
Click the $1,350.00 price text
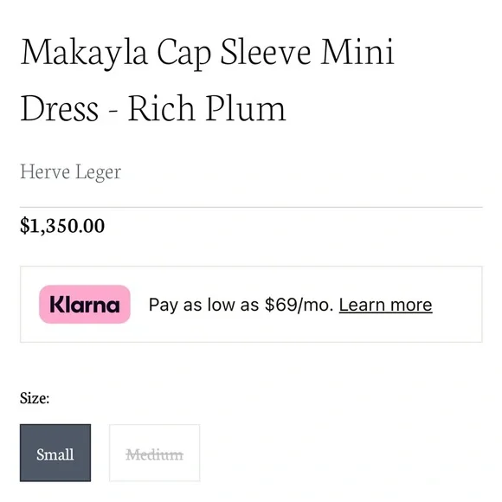point(62,226)
